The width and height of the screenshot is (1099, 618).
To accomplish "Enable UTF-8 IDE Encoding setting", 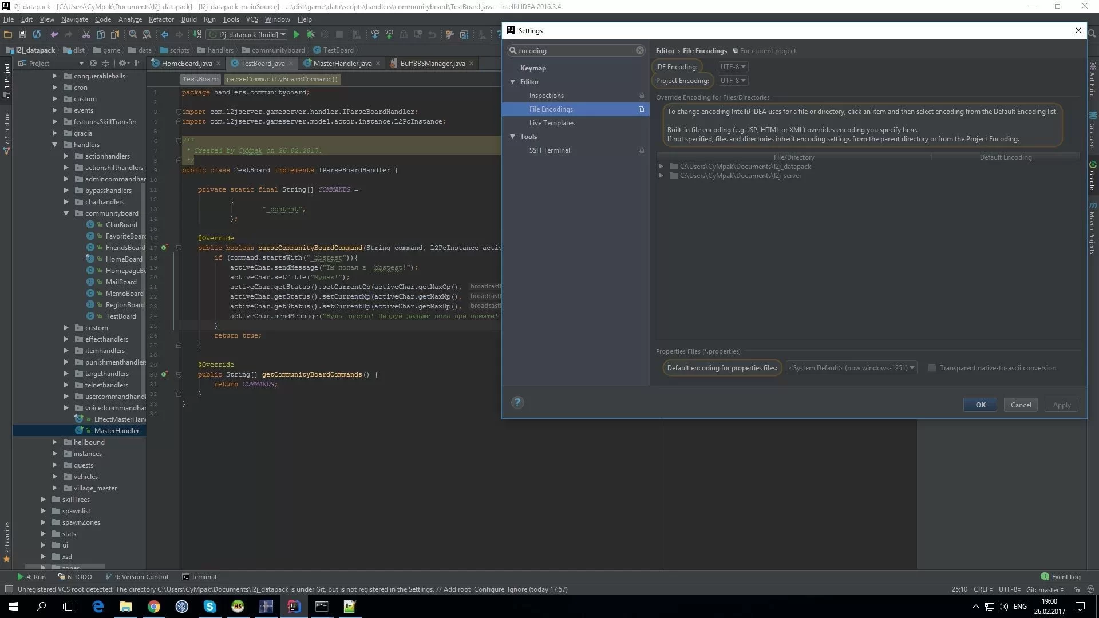I will (732, 66).
